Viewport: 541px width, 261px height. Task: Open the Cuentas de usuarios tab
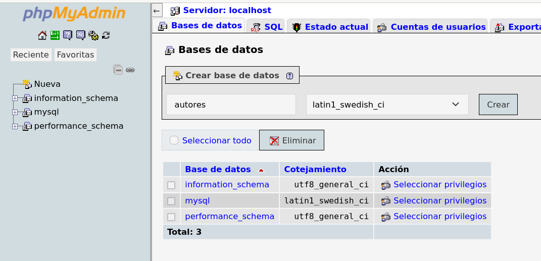tap(432, 27)
